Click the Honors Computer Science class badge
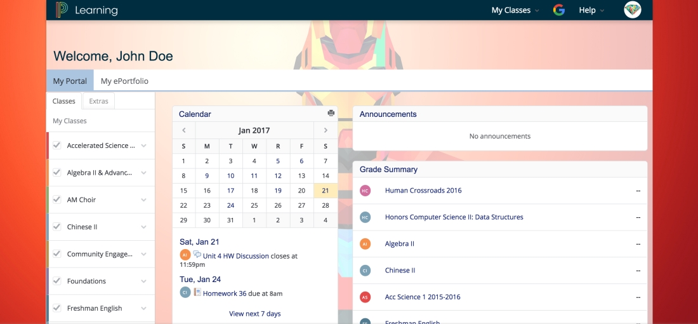Screen dimensions: 698x324 click(x=365, y=217)
